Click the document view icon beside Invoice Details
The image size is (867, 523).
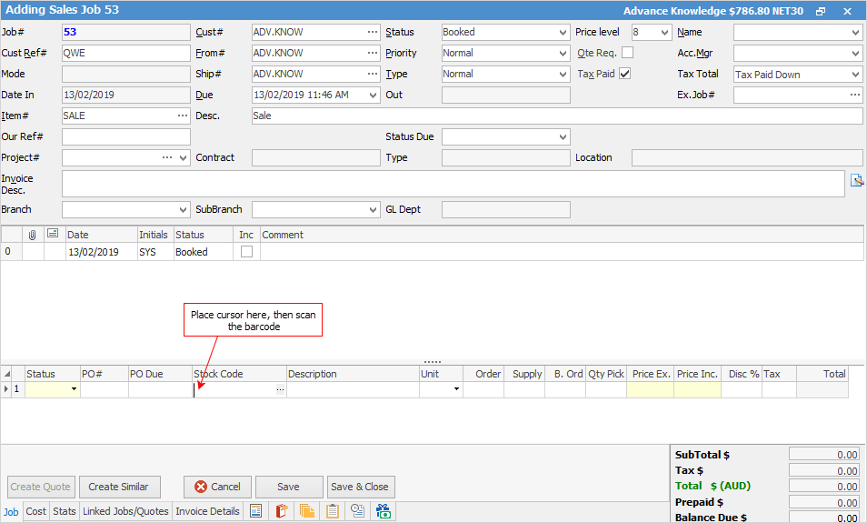click(256, 511)
